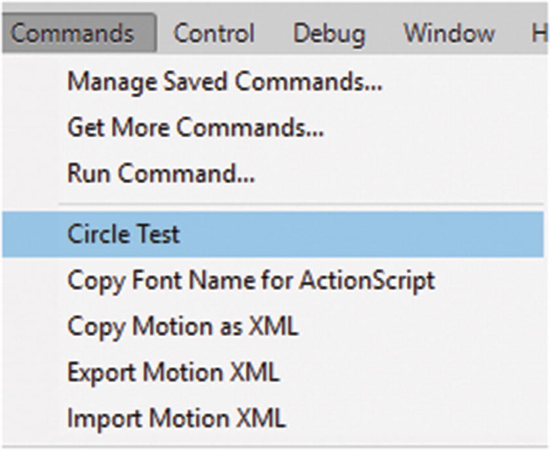Run the Circle Test command
Image resolution: width=550 pixels, height=450 pixels.
coord(123,234)
